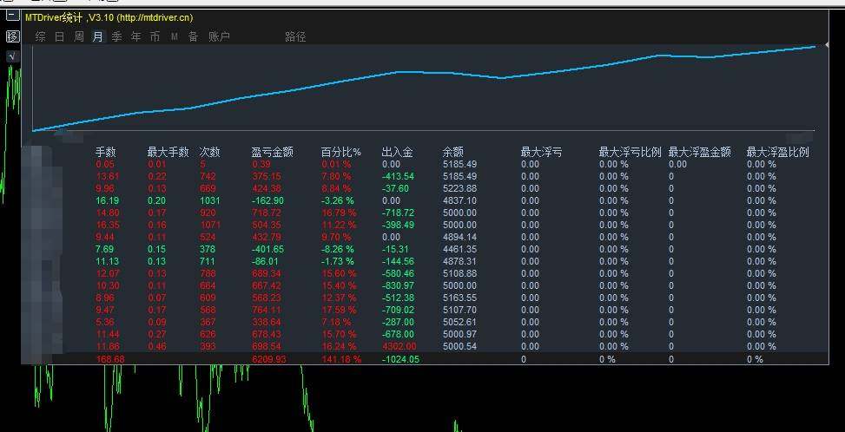Open the M tab

tap(174, 36)
